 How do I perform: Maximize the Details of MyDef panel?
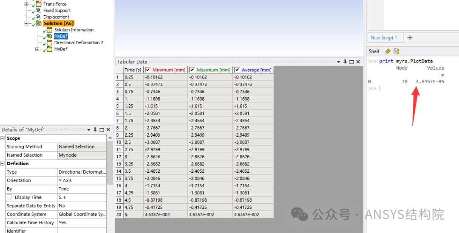pos(102,129)
